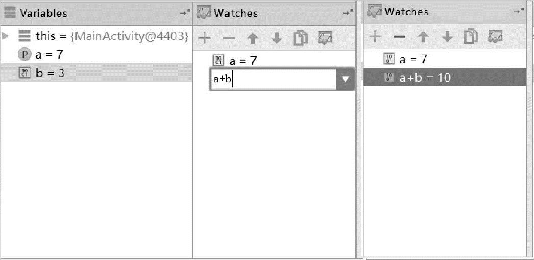The width and height of the screenshot is (534, 260).
Task: Select the a+b = 10 watch row
Action: coord(445,77)
